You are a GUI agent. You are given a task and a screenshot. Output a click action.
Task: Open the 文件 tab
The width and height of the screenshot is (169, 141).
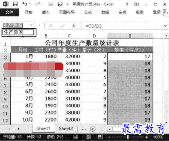[x=9, y=12]
